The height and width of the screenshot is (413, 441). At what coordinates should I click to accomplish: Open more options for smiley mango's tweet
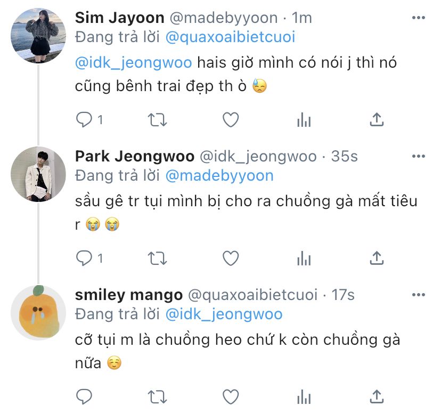tap(418, 295)
